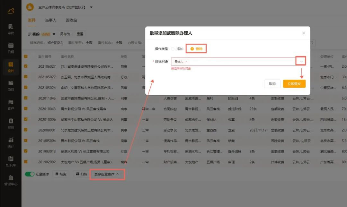This screenshot has height=207, width=347.
Task: Open 日程 calendar in the sidebar
Action: [11, 47]
